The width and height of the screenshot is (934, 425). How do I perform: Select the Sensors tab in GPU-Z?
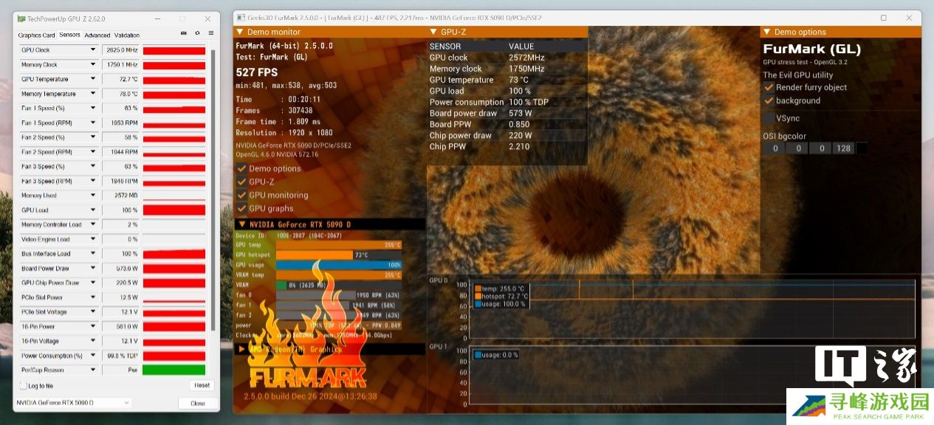click(x=69, y=35)
